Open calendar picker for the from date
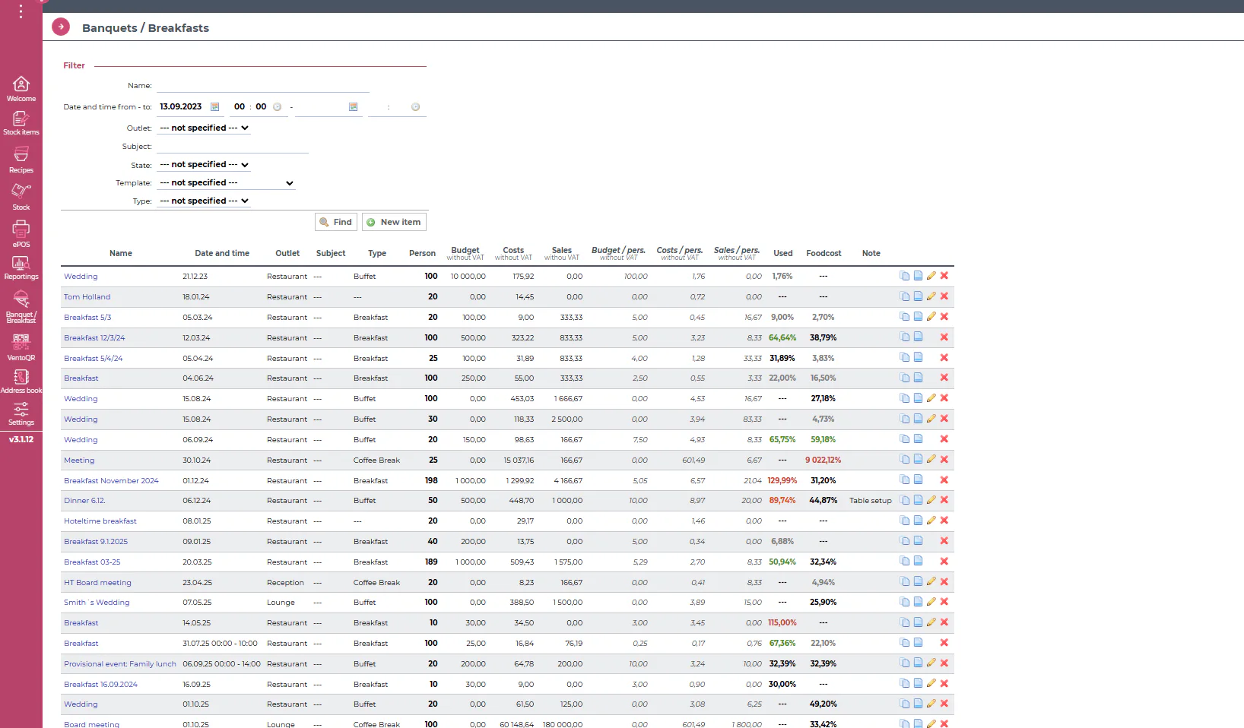1244x728 pixels. [x=215, y=107]
